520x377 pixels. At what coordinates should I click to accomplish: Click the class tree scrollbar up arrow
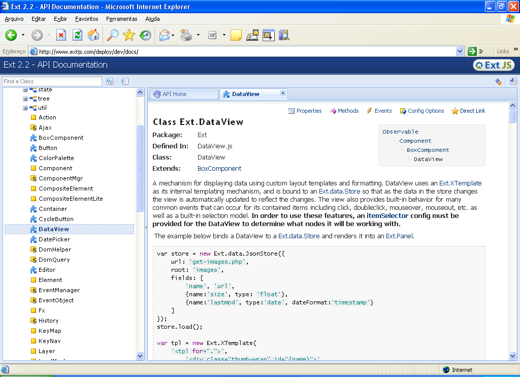(140, 92)
